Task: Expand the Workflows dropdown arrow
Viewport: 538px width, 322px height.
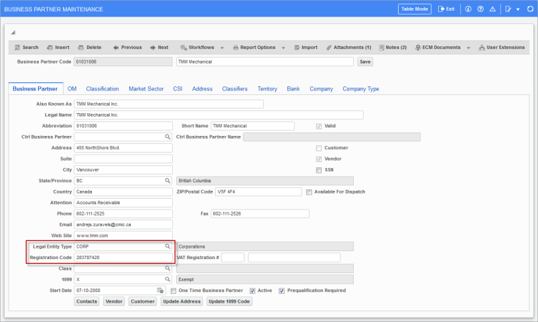Action: (x=222, y=48)
